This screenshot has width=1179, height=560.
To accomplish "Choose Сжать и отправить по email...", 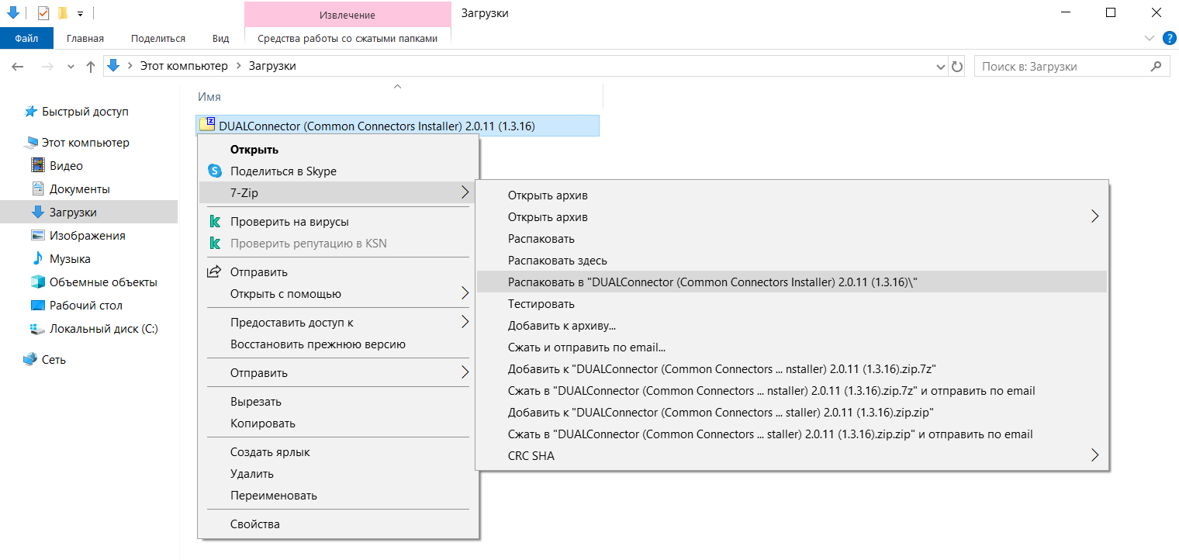I will tap(792, 347).
